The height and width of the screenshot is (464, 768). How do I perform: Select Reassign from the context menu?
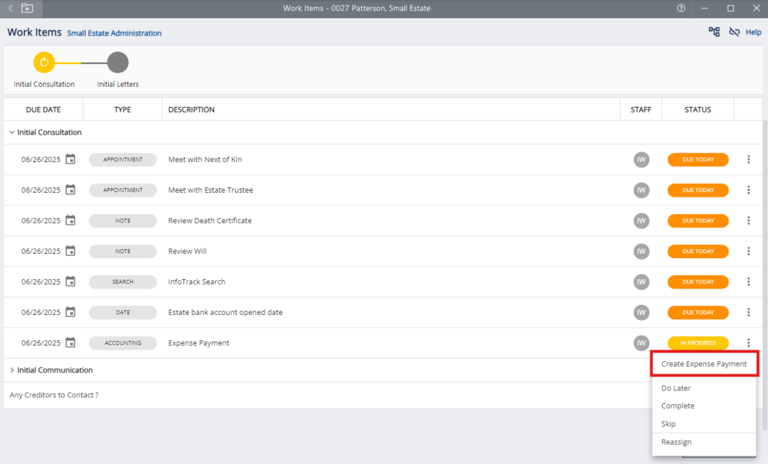pyautogui.click(x=676, y=442)
